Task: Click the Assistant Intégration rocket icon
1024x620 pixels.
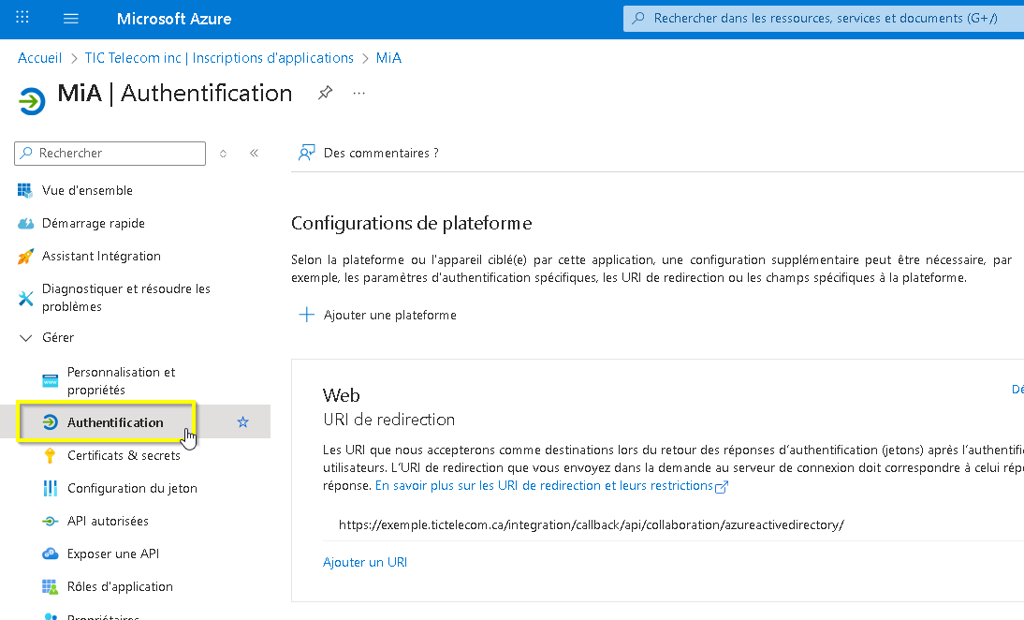Action: coord(25,256)
